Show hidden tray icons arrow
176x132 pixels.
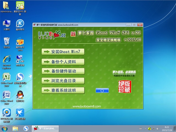tap(145, 129)
